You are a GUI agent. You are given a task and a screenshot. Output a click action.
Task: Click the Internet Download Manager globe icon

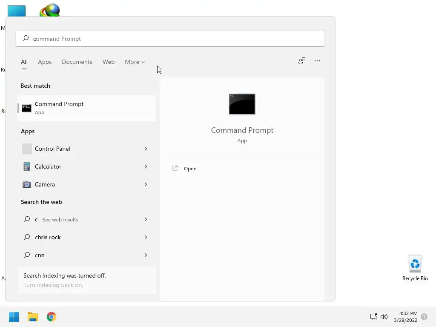click(x=50, y=10)
